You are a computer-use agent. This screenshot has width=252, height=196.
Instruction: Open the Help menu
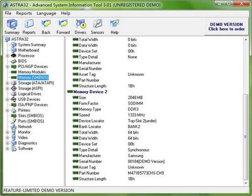pyautogui.click(x=66, y=13)
